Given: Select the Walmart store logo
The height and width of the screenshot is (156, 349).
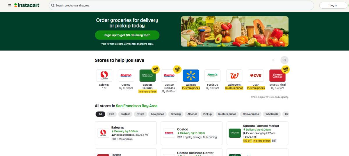Looking at the screenshot, I should coord(191,76).
